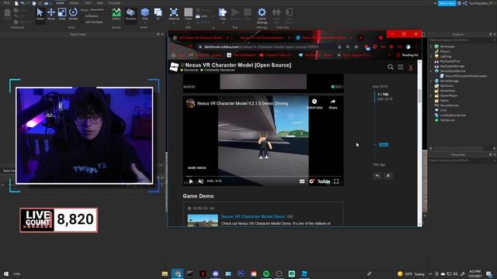497x279 pixels.
Task: Open the Mode dropdown in Tools group
Action: (99, 10)
